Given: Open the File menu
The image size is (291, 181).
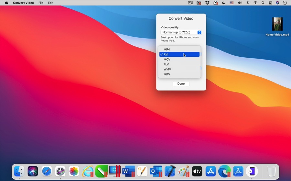Looking at the screenshot, I should tap(41, 3).
